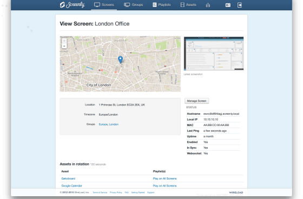Open the London group link
The width and height of the screenshot is (303, 199).
[114, 124]
